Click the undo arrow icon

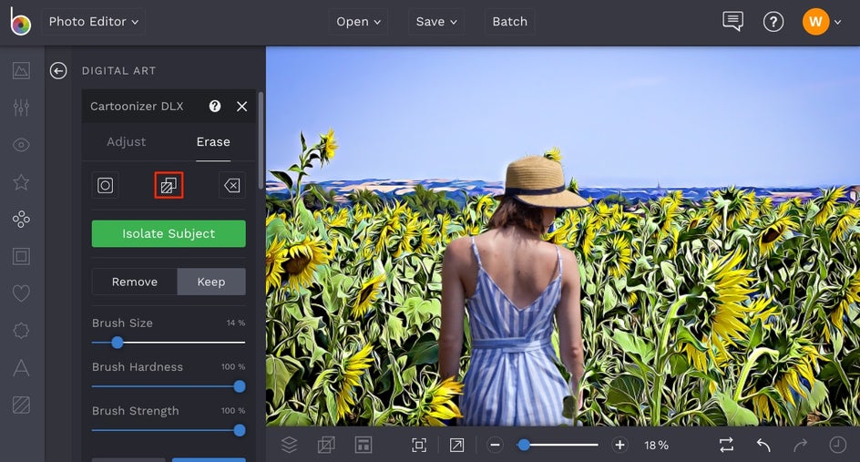pyautogui.click(x=763, y=445)
